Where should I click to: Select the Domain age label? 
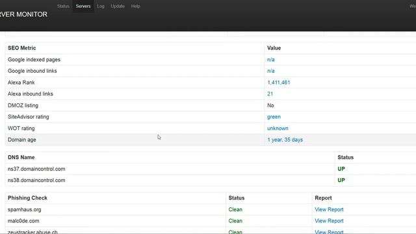tap(21, 140)
